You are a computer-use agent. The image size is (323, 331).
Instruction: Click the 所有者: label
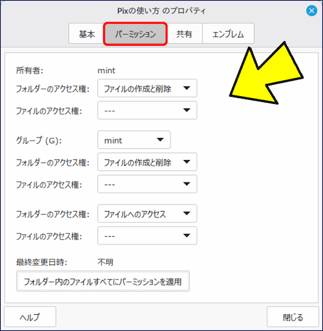point(30,70)
